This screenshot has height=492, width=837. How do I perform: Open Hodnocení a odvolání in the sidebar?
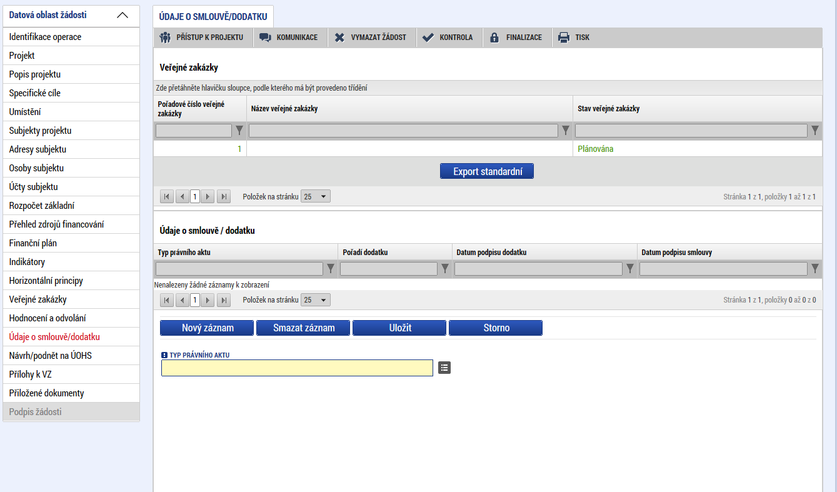coord(71,318)
